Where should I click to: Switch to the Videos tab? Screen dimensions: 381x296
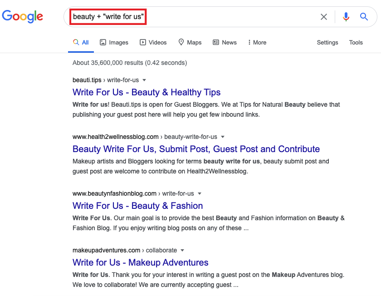[153, 42]
